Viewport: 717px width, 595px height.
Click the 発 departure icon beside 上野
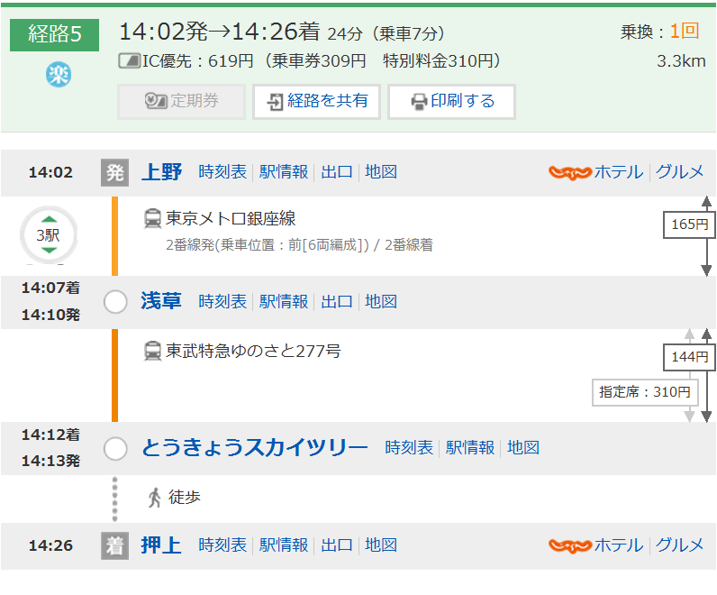[114, 172]
